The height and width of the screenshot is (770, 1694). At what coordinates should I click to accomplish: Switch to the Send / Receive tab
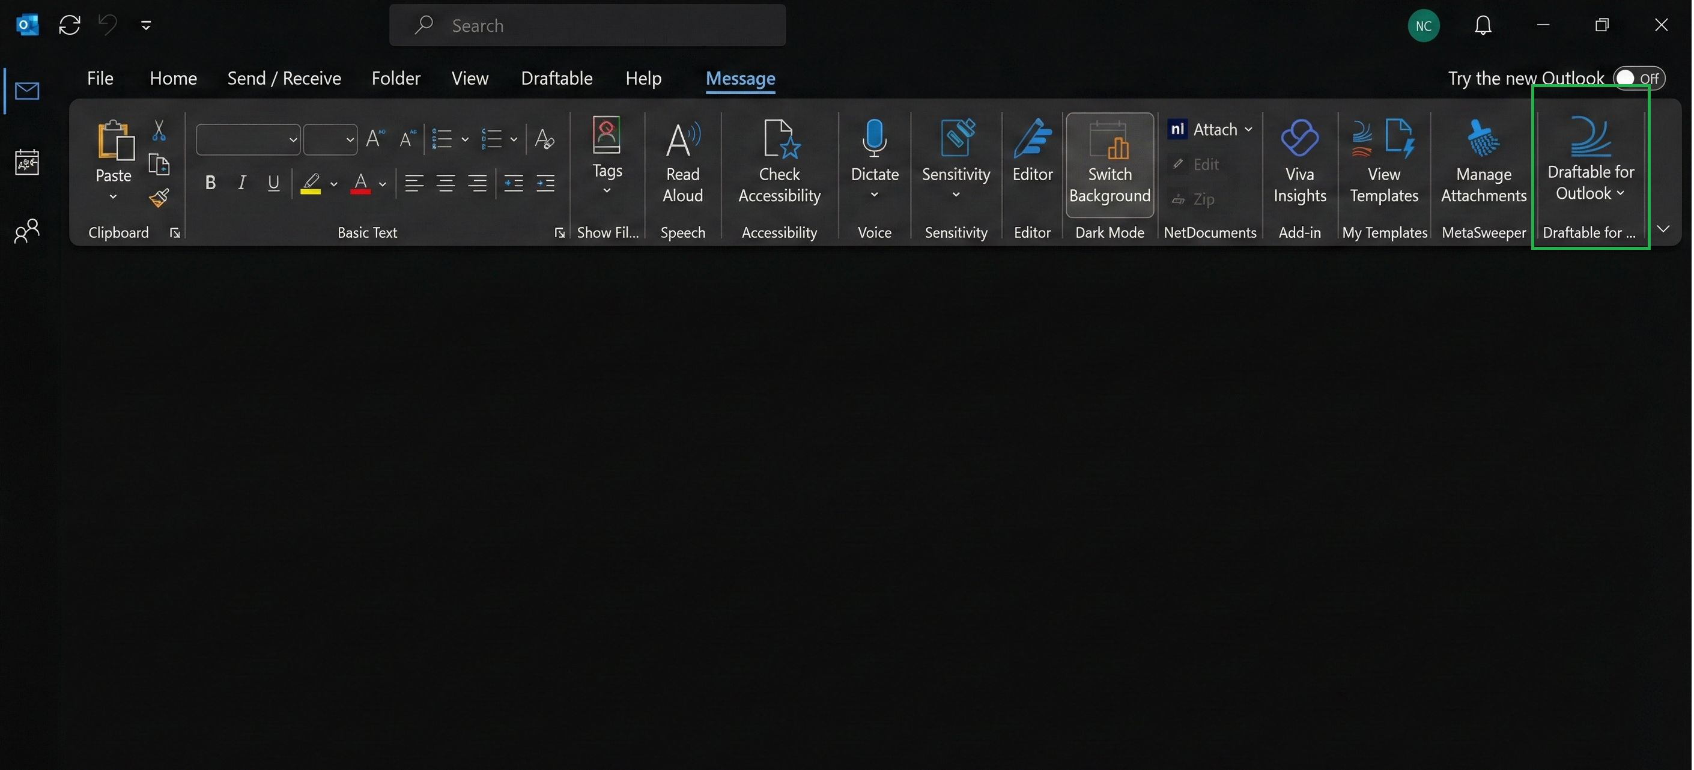284,77
